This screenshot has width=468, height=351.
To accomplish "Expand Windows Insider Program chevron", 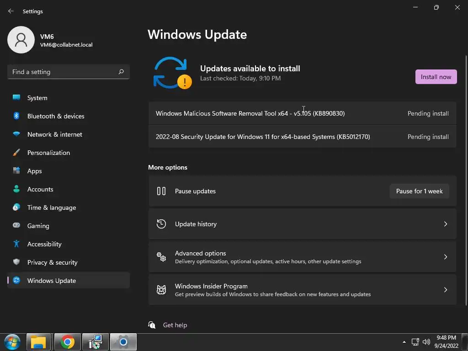I will [x=445, y=289].
